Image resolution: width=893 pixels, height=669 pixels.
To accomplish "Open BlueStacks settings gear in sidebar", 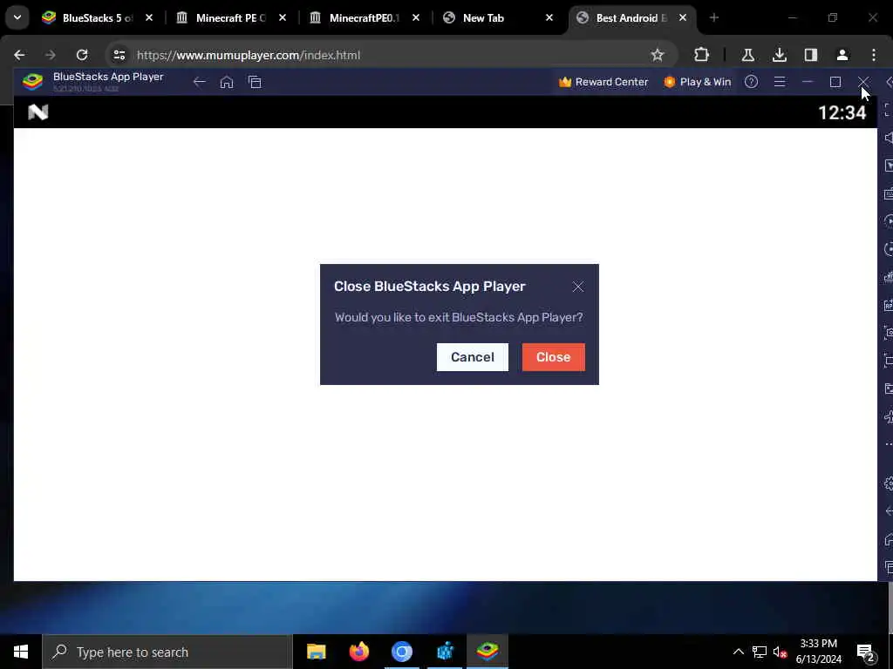I will tap(888, 483).
